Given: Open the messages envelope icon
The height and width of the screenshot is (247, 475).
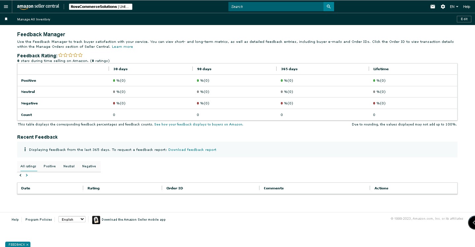Looking at the screenshot, I should 433,7.
